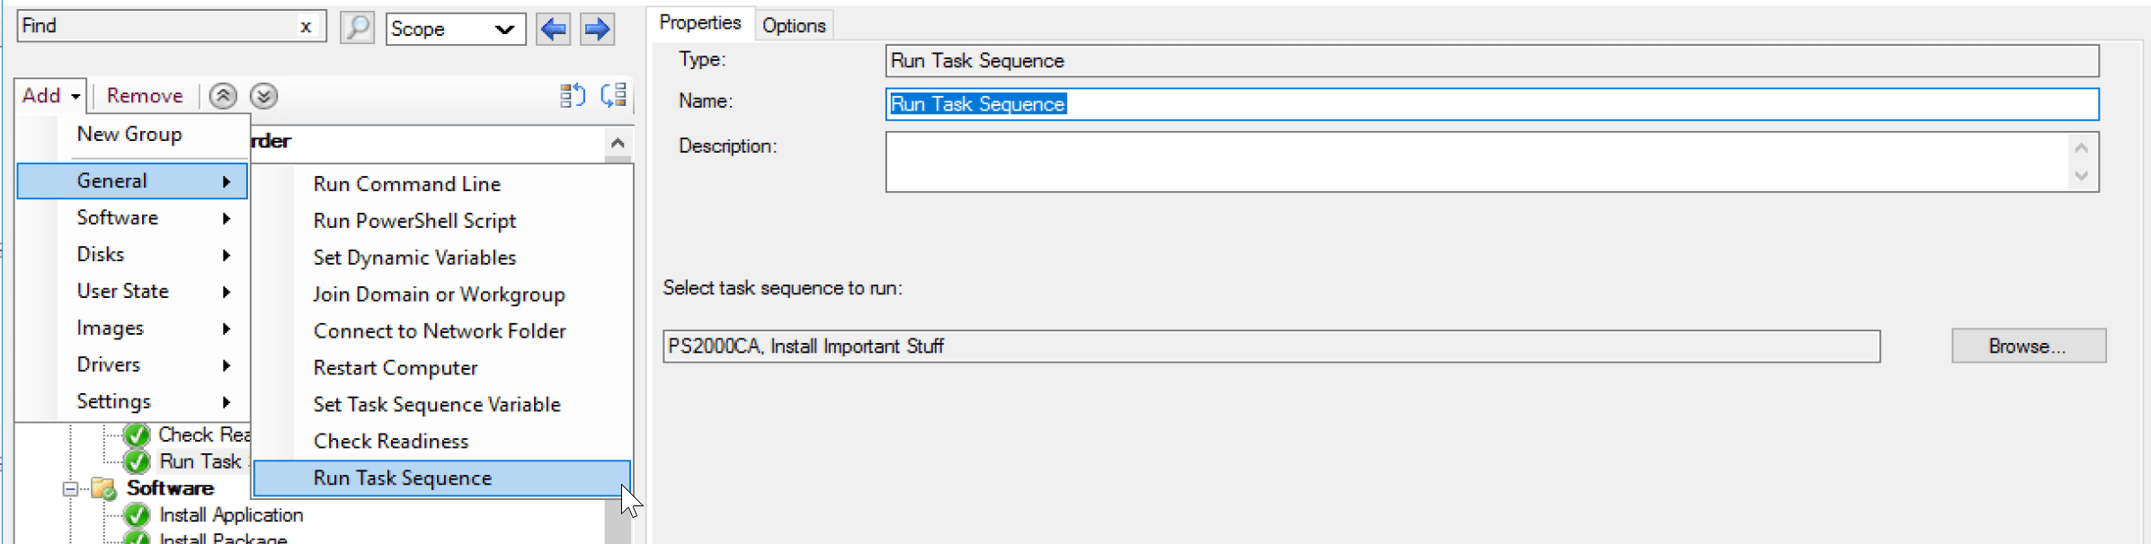This screenshot has height=544, width=2151.
Task: Open the Add dropdown menu
Action: [49, 95]
